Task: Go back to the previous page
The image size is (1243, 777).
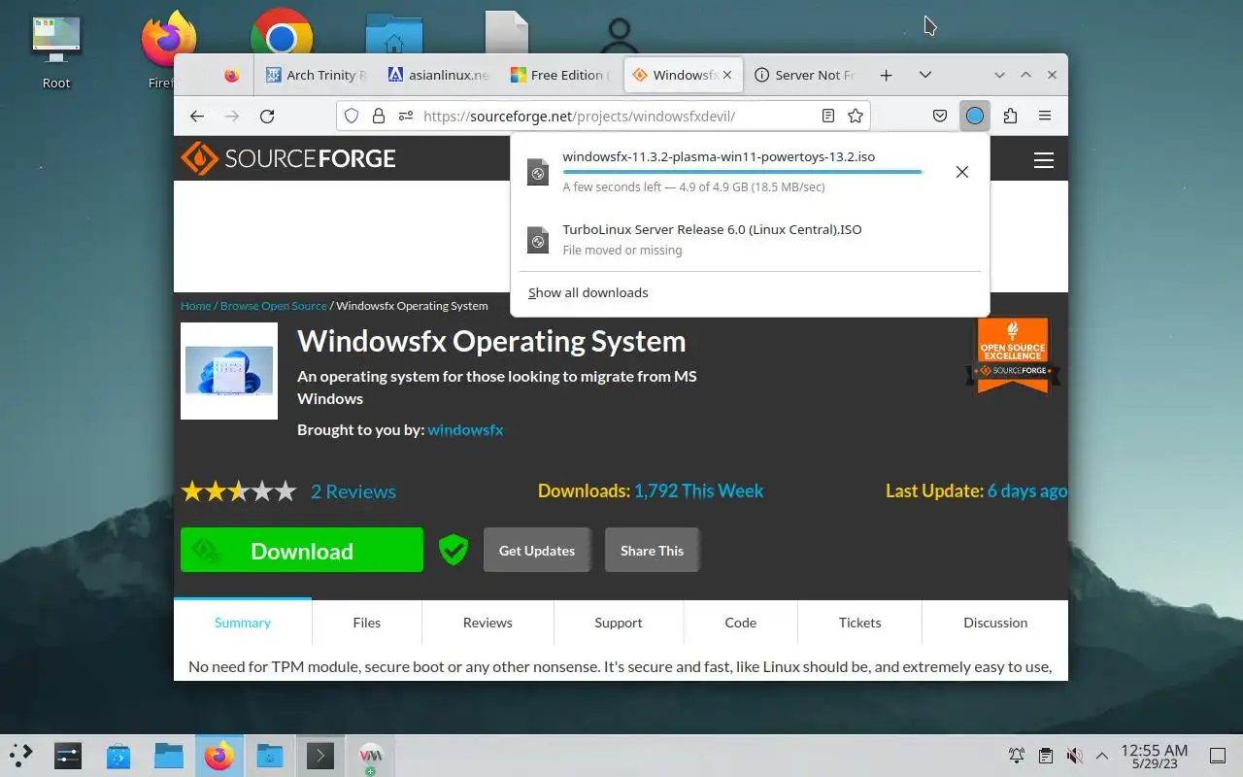Action: [197, 116]
